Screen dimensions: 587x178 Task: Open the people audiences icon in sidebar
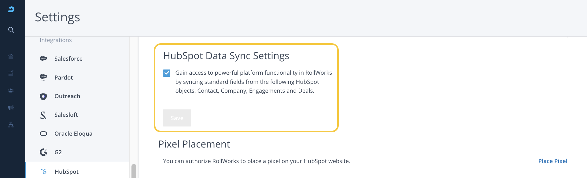(x=11, y=91)
